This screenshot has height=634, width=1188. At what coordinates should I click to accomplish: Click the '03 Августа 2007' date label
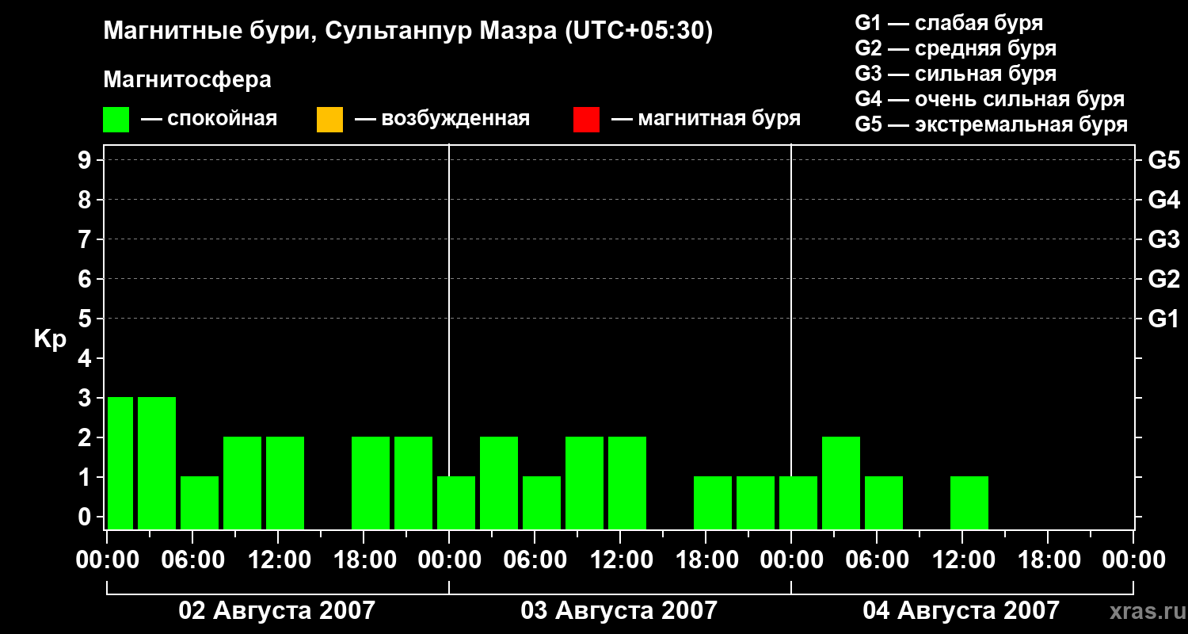pos(619,610)
